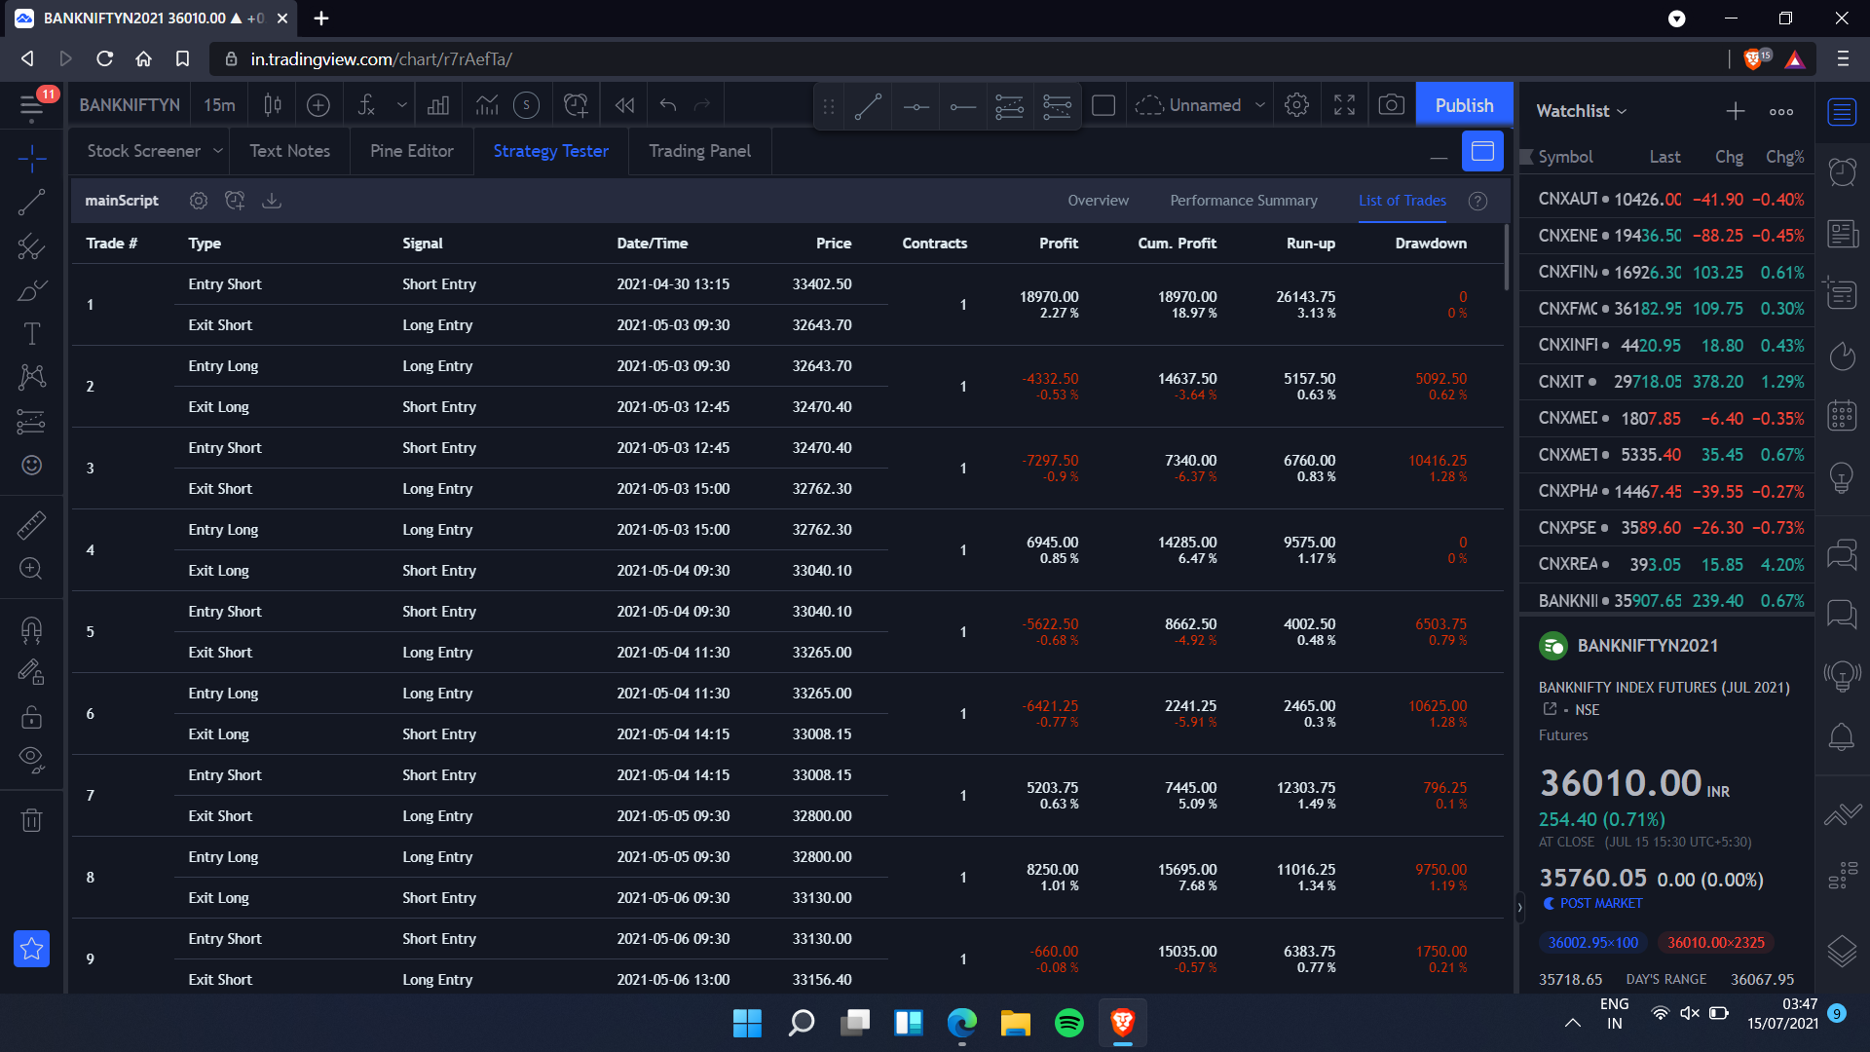Click the sell price 36002.95×100 button
This screenshot has width=1870, height=1052.
point(1593,943)
